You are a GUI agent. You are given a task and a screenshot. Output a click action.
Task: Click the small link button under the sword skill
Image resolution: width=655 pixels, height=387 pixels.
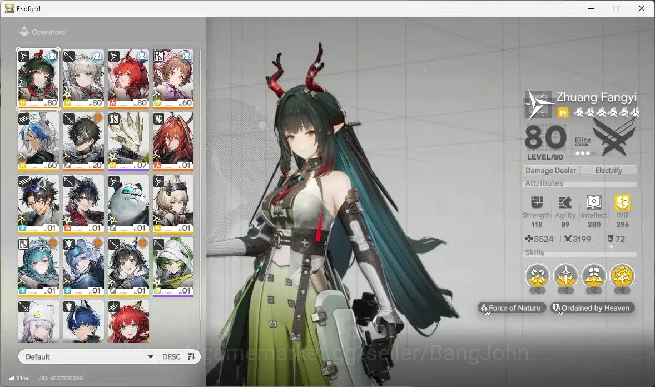tap(565, 290)
